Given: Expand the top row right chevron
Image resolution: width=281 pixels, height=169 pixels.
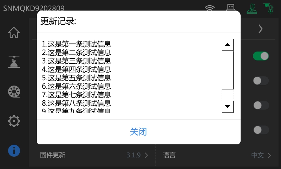Looking at the screenshot, I should click(x=261, y=29).
